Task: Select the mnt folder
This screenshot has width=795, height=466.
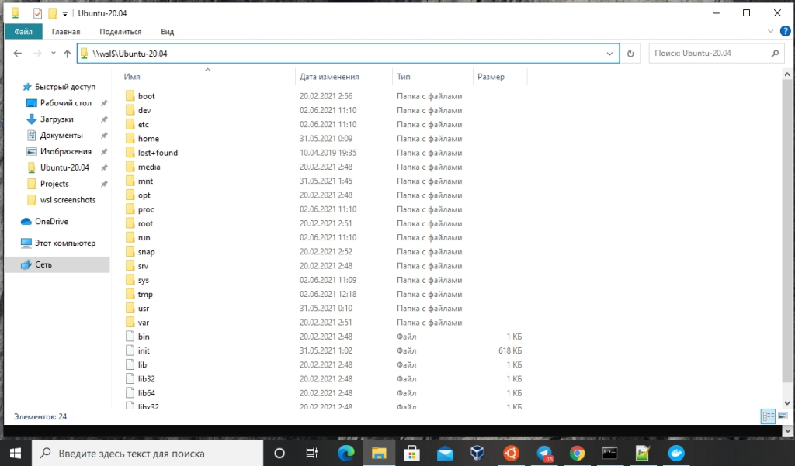Action: [x=145, y=181]
